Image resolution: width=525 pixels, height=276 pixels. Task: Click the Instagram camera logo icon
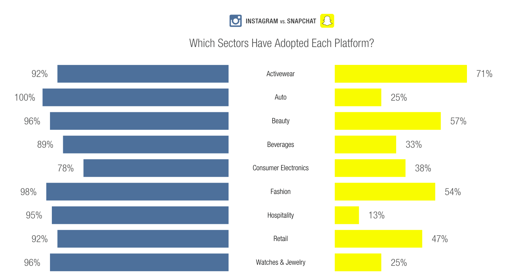tap(235, 21)
